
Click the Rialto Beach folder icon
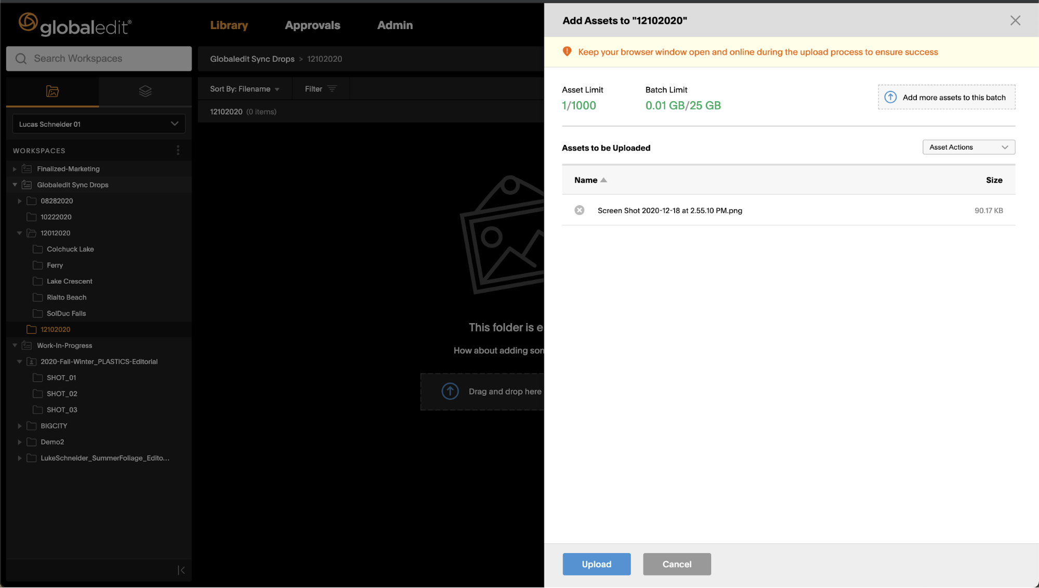(x=37, y=297)
